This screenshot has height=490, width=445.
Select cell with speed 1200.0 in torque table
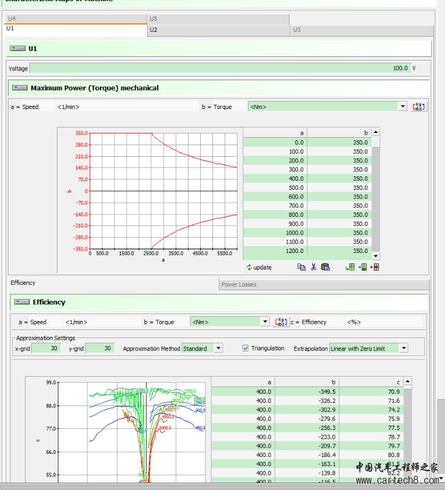(x=275, y=251)
